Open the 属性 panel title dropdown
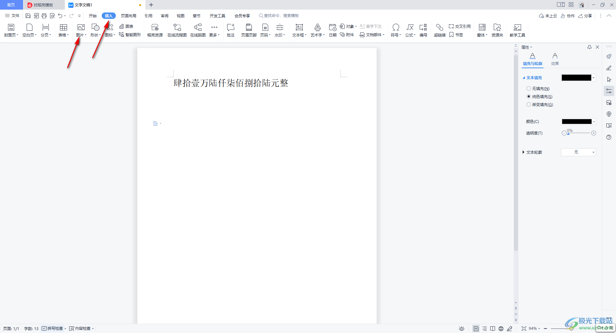The height and width of the screenshot is (333, 616). tap(526, 47)
